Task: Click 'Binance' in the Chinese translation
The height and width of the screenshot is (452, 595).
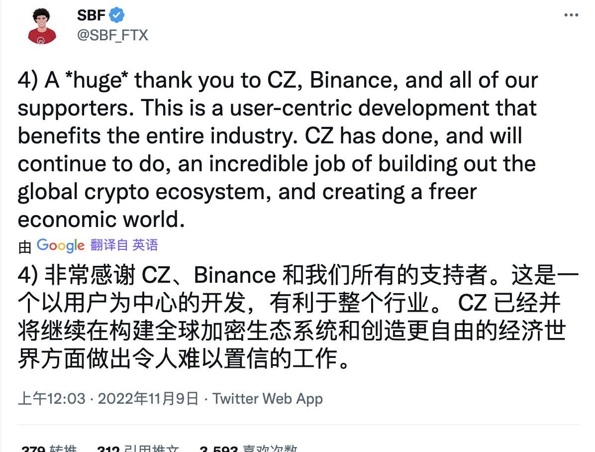Action: tap(235, 275)
